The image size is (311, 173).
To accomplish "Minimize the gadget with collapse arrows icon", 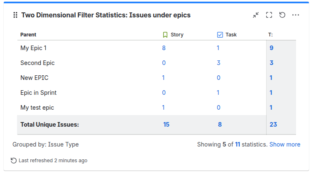I will (x=256, y=15).
